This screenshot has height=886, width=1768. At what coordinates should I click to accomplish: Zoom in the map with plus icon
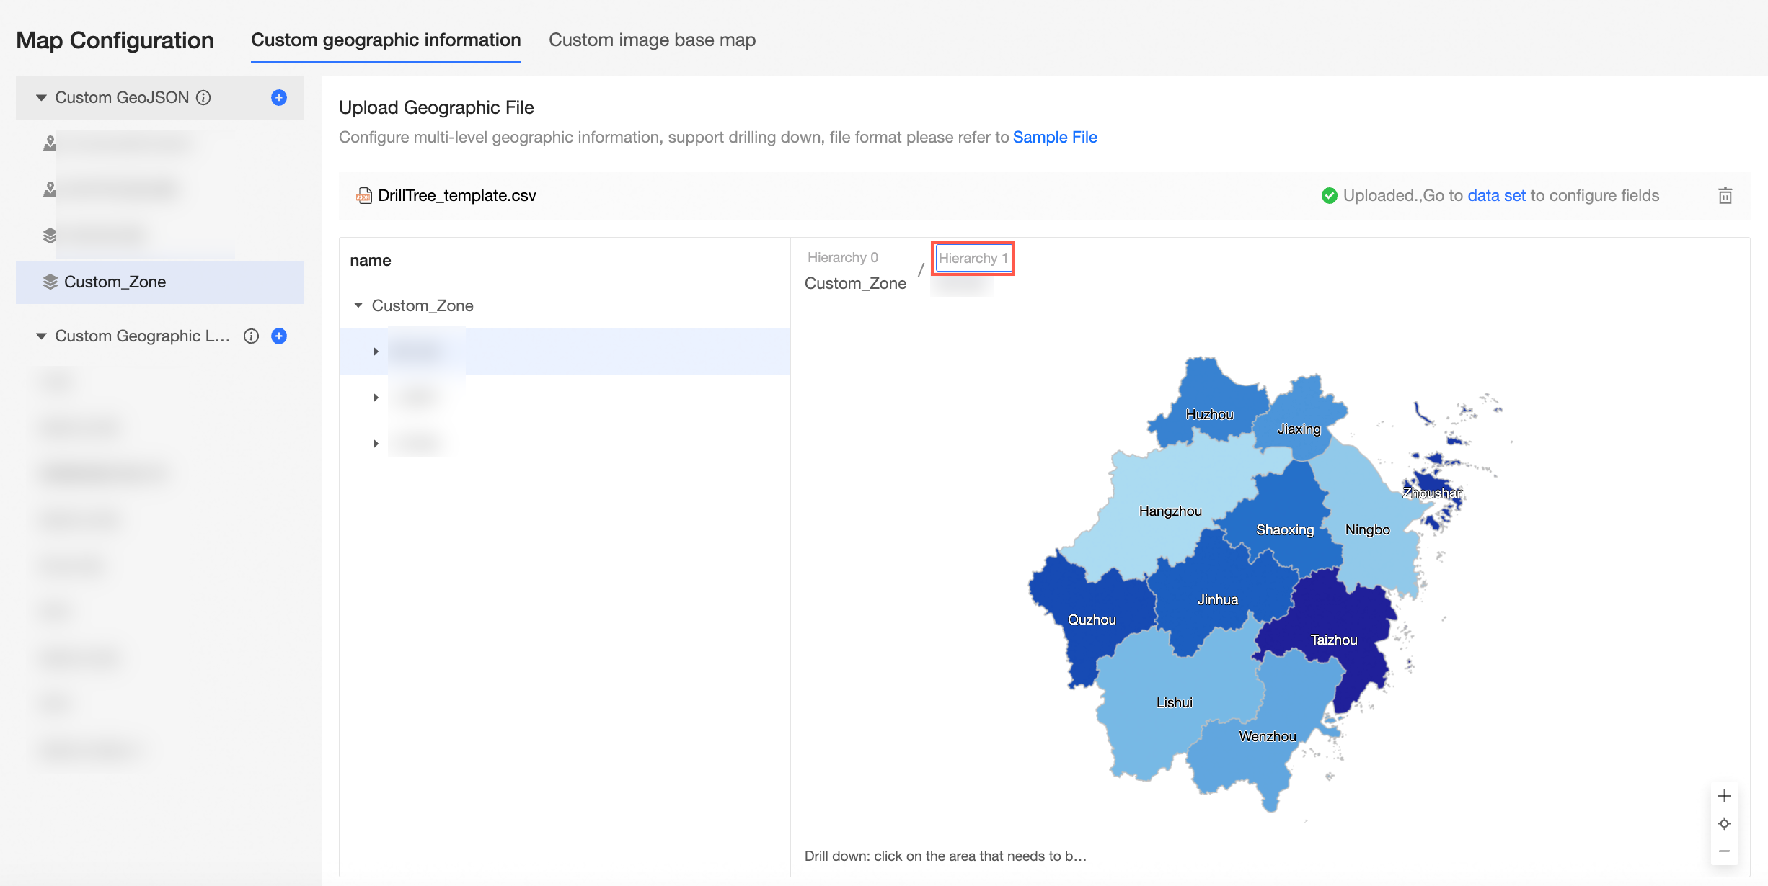click(x=1724, y=796)
